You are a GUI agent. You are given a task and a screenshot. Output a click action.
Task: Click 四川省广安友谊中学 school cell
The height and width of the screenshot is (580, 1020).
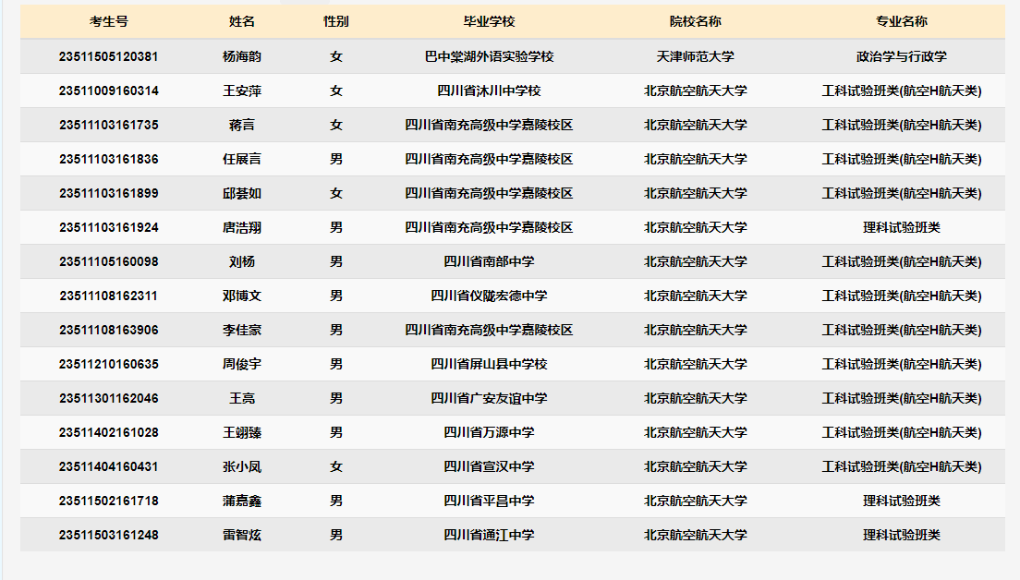coord(489,399)
